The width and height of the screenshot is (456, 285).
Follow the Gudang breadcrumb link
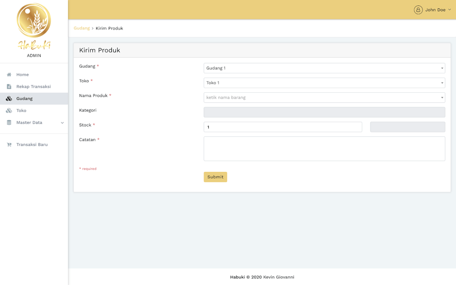pyautogui.click(x=82, y=28)
